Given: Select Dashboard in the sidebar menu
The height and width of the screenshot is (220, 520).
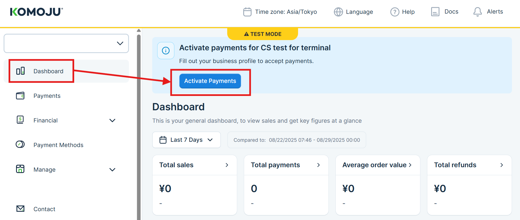Looking at the screenshot, I should 48,71.
